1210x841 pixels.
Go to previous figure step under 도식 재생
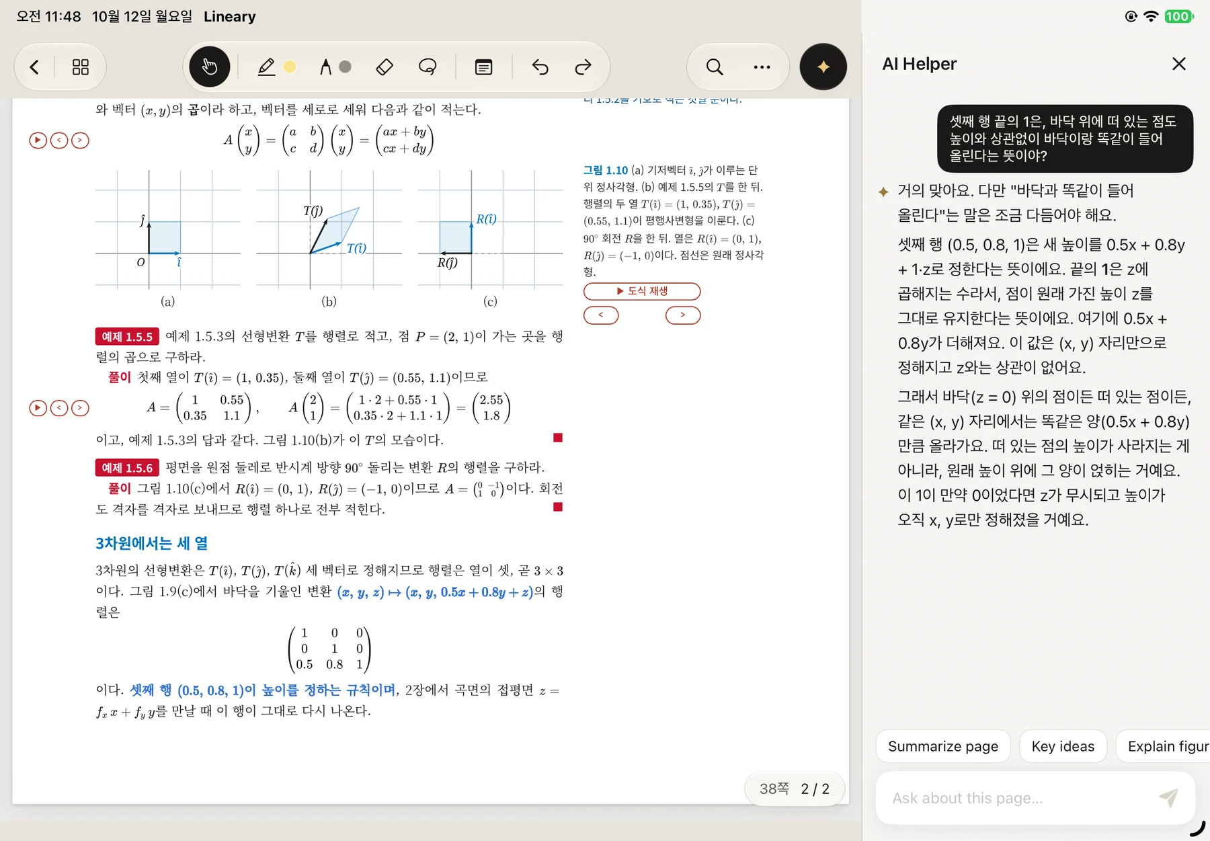pyautogui.click(x=601, y=315)
